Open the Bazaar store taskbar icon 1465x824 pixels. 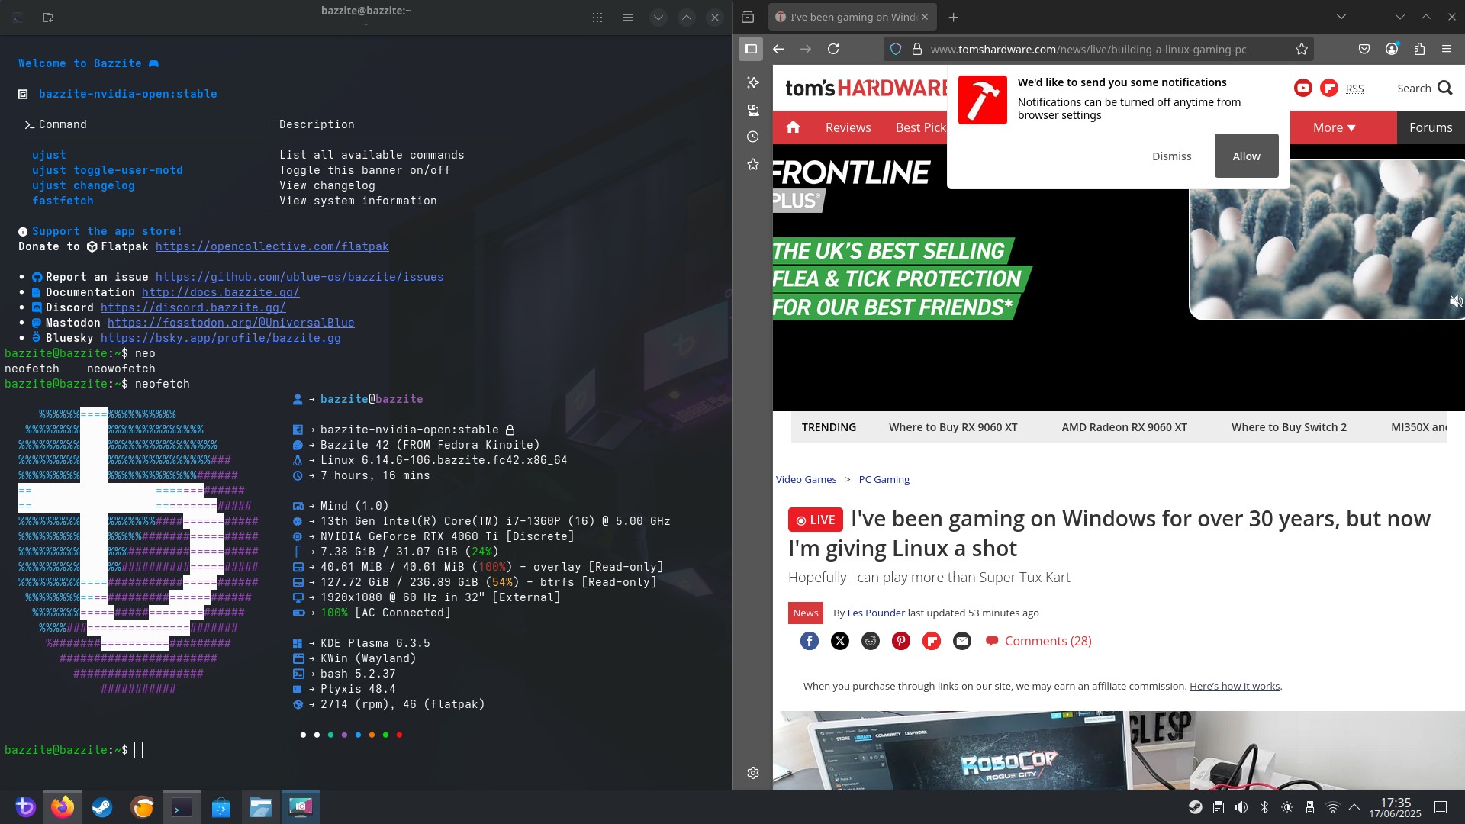click(221, 806)
